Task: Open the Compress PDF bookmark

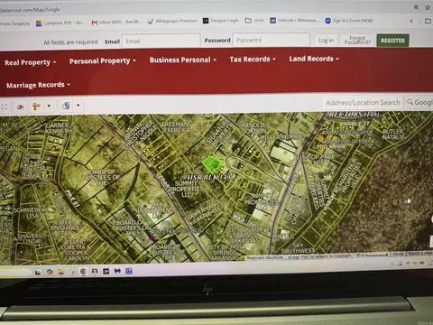Action: coord(60,23)
